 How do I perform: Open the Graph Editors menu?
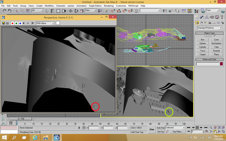(95, 6)
